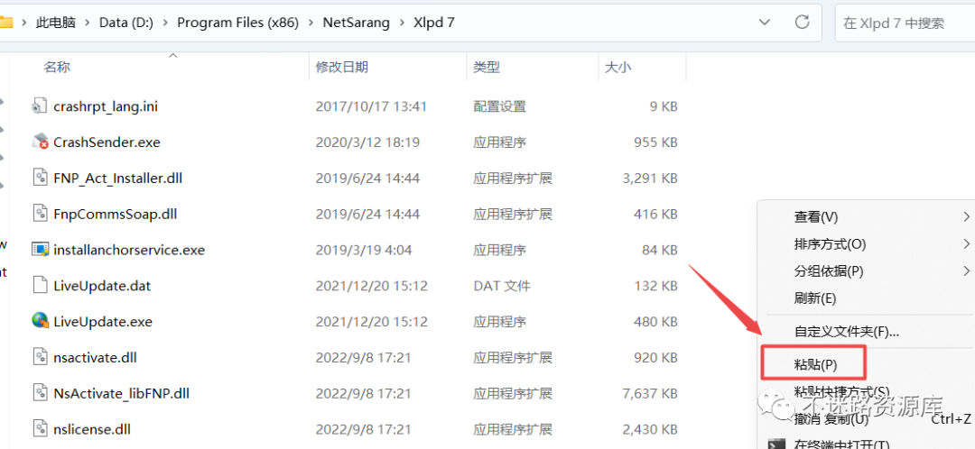Click the crashrpt_lang.ini file icon

coord(39,106)
